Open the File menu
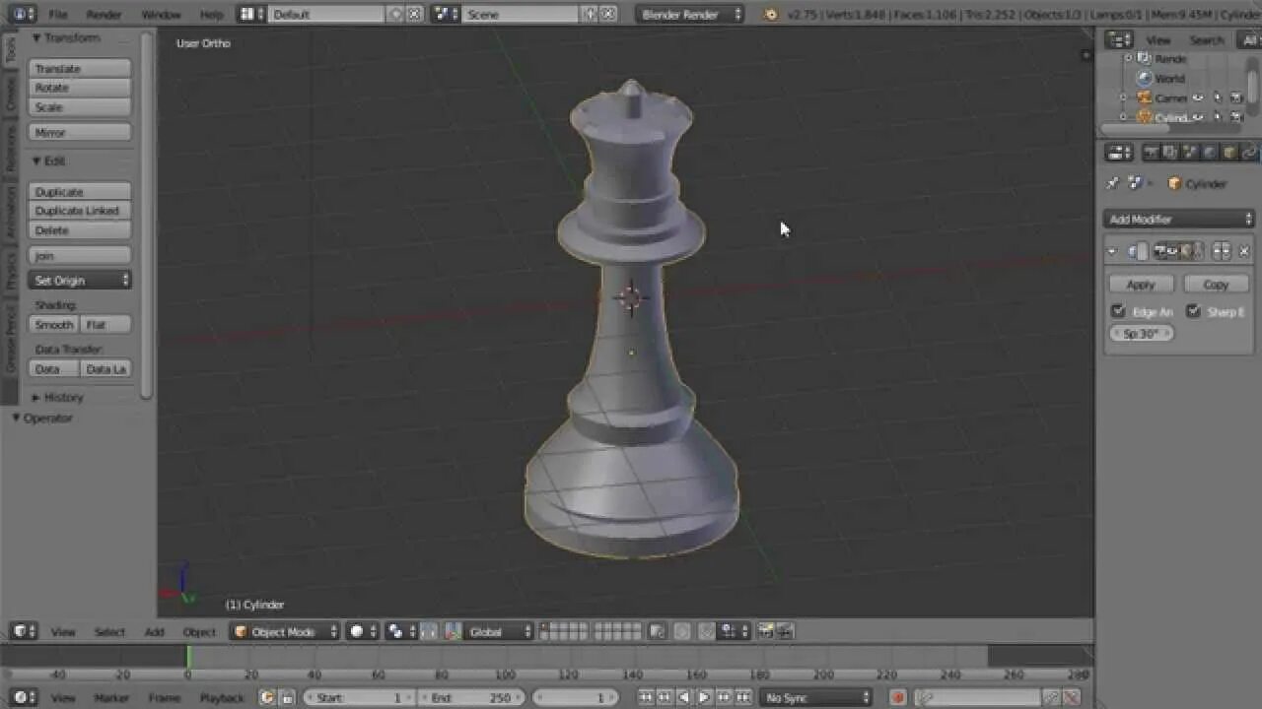 click(58, 14)
